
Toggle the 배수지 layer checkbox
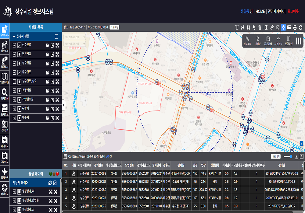click(x=14, y=118)
